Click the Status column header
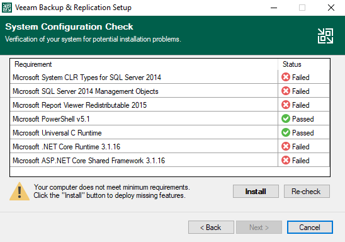The width and height of the screenshot is (345, 242). [x=304, y=64]
